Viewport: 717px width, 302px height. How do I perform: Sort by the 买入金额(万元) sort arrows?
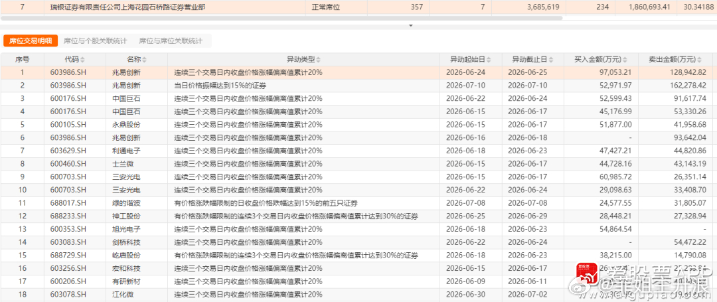coord(625,60)
